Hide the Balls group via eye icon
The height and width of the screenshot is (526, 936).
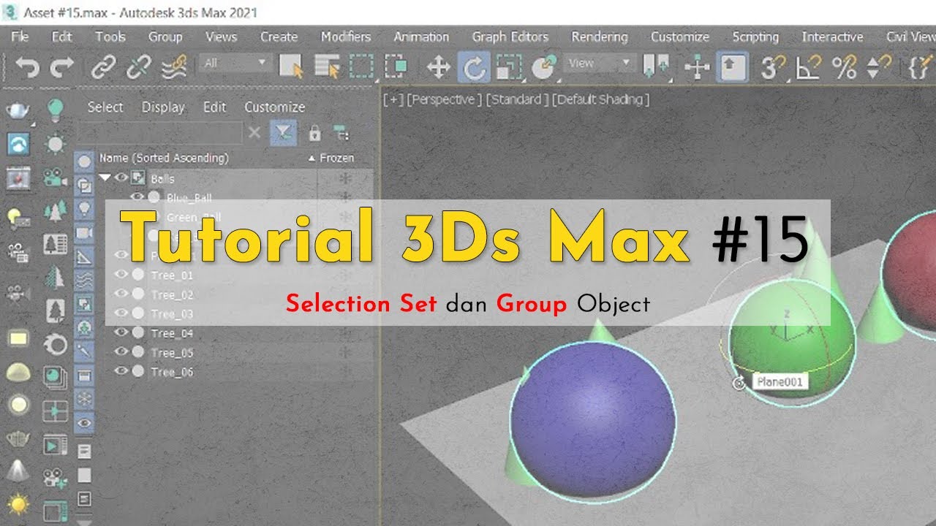tap(121, 178)
